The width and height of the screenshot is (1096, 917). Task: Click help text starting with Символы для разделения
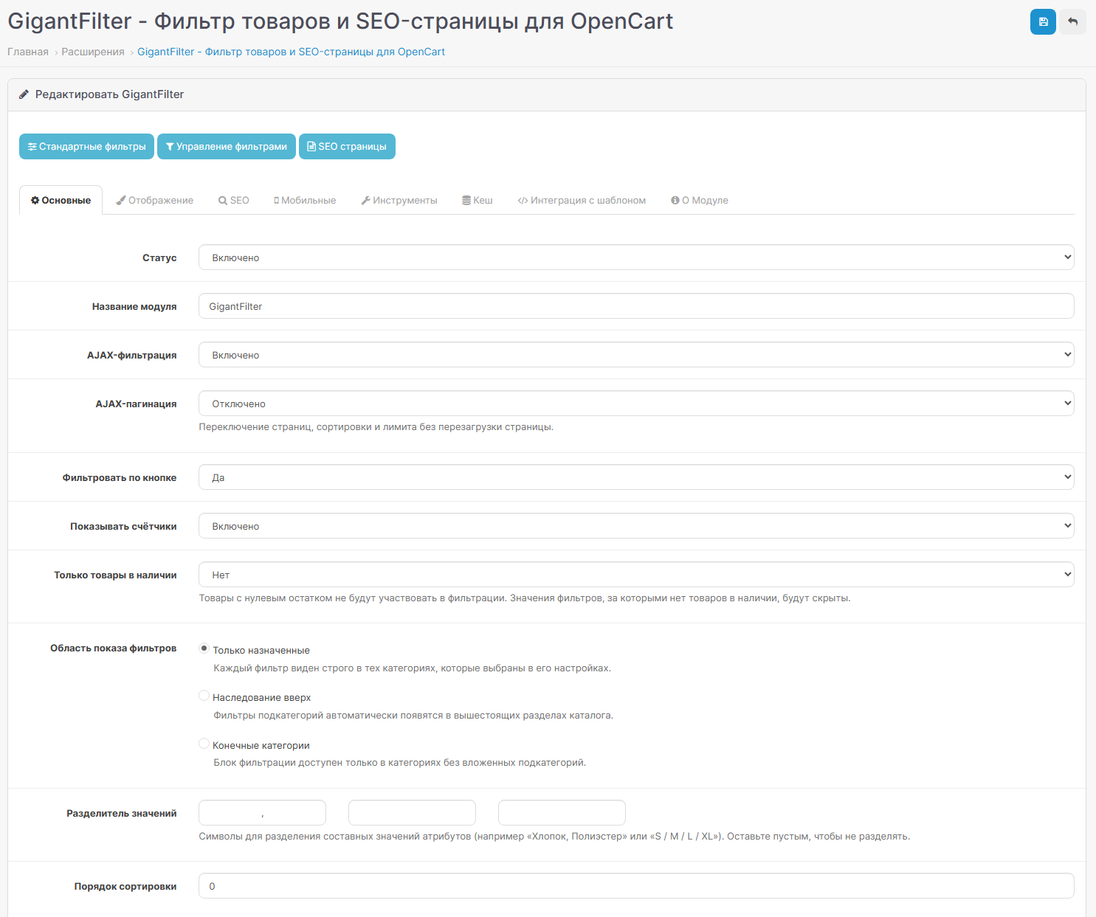[x=554, y=836]
